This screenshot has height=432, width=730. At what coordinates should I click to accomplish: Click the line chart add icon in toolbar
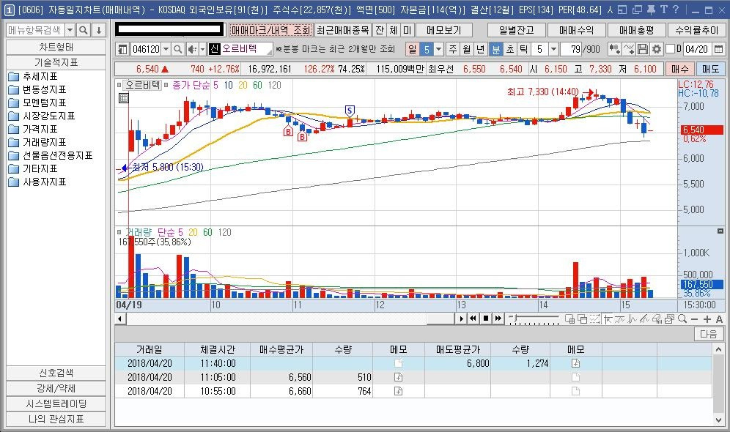(x=629, y=49)
